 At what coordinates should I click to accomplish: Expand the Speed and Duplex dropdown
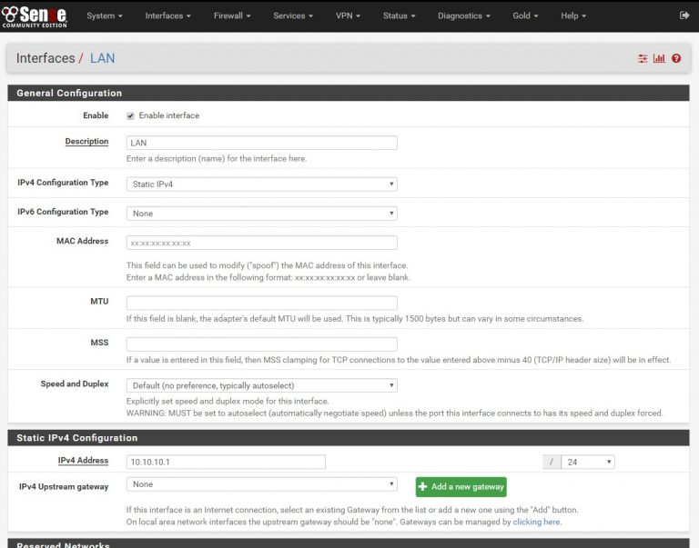(262, 385)
